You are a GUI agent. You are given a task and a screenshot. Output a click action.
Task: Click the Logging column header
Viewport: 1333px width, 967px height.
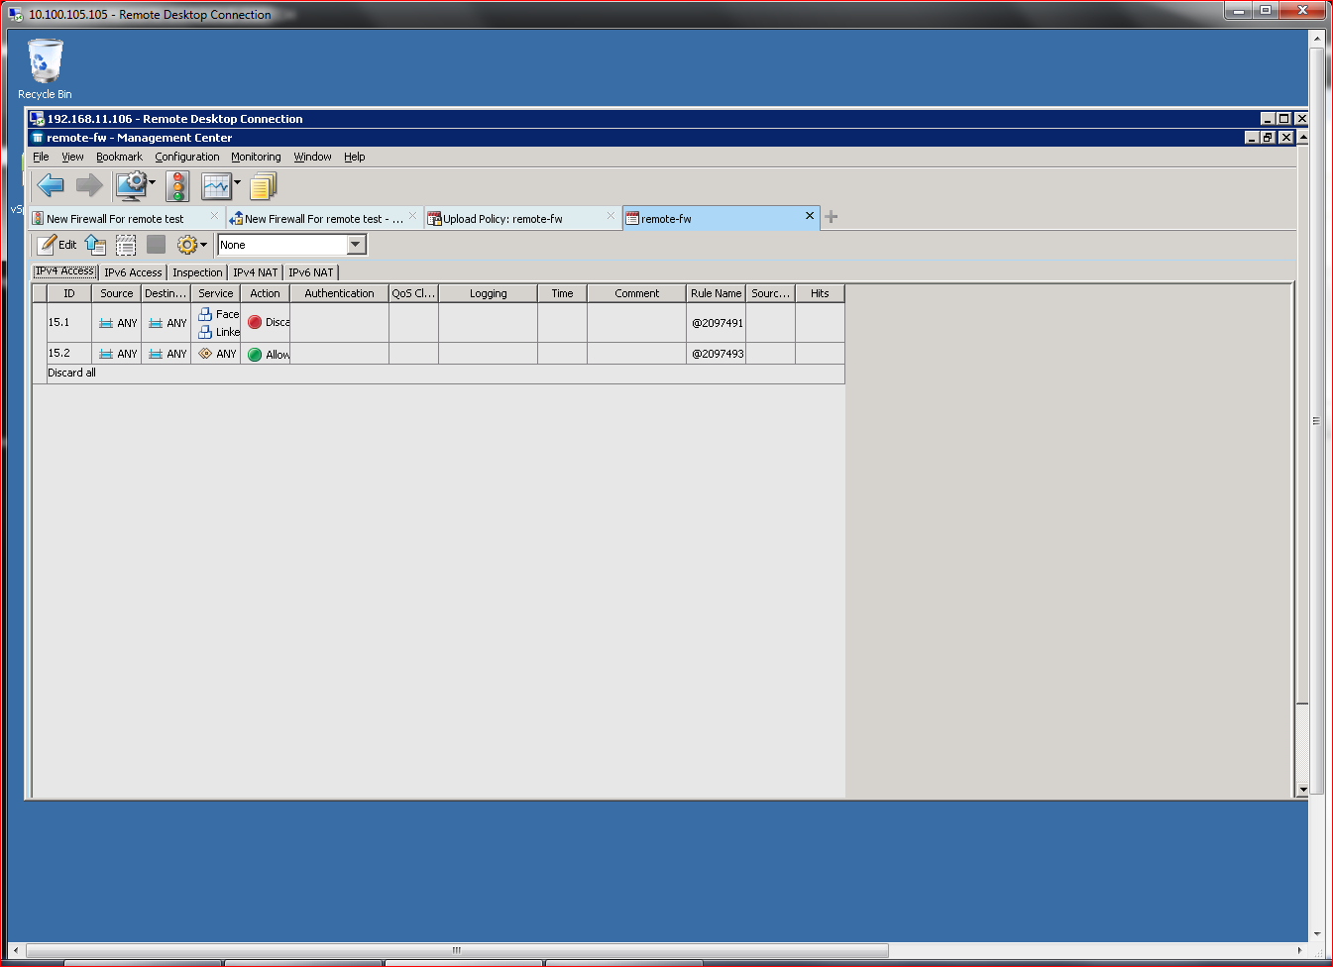[488, 293]
